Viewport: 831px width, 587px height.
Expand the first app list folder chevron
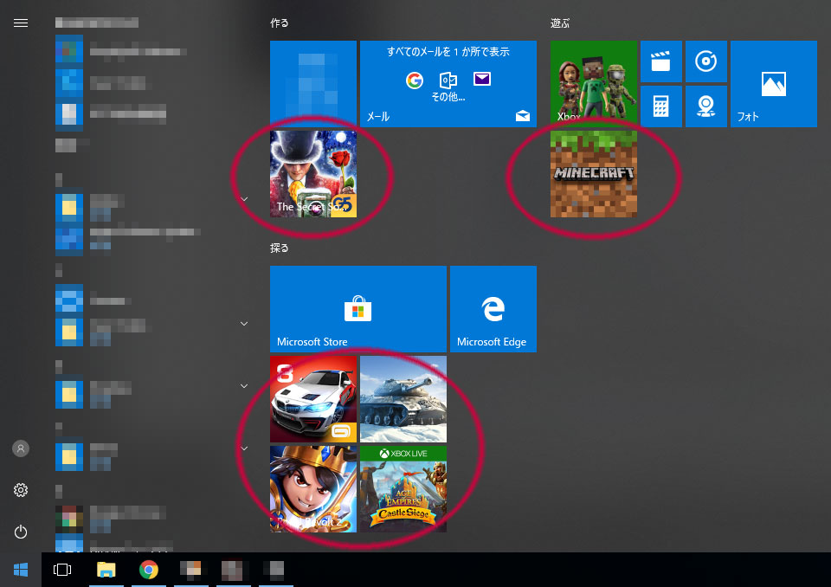point(244,199)
